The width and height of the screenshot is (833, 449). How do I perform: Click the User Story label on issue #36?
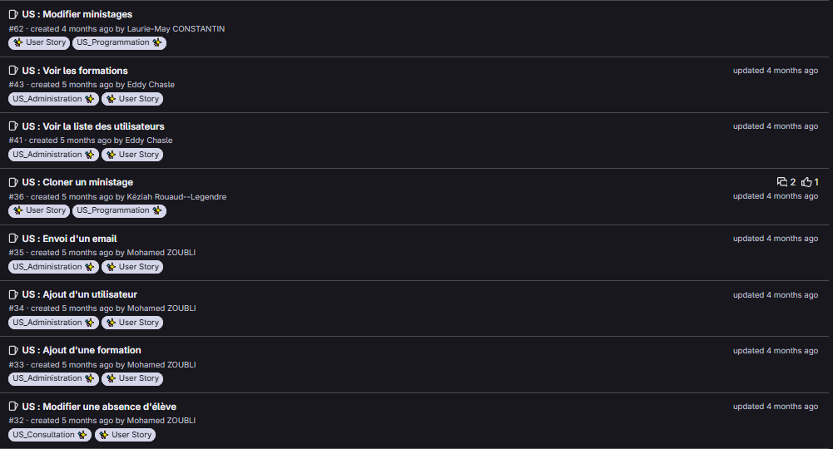(39, 210)
